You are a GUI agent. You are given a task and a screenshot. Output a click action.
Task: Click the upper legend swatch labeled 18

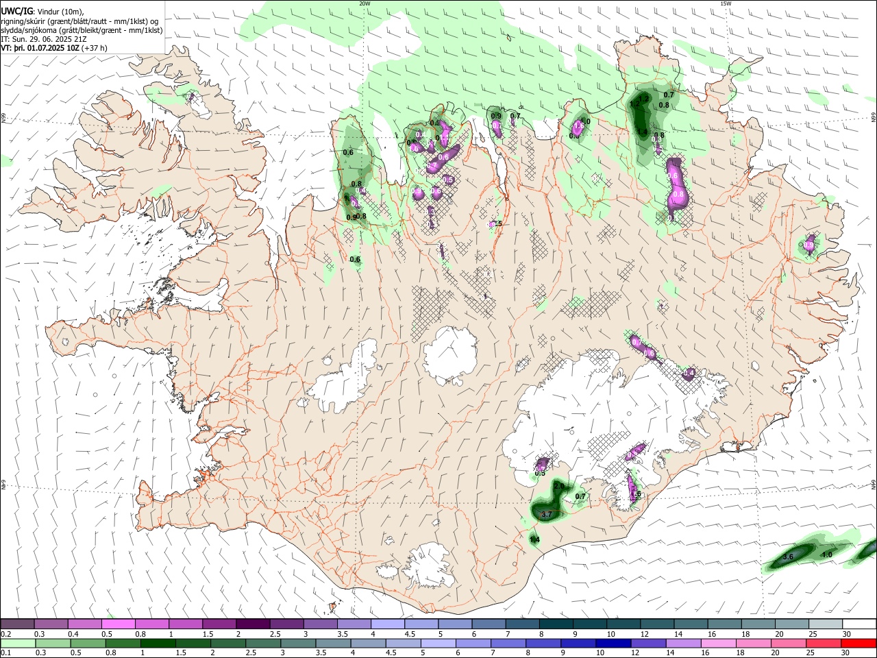tap(758, 624)
